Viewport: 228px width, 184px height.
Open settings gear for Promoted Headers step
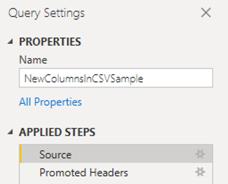click(x=200, y=172)
